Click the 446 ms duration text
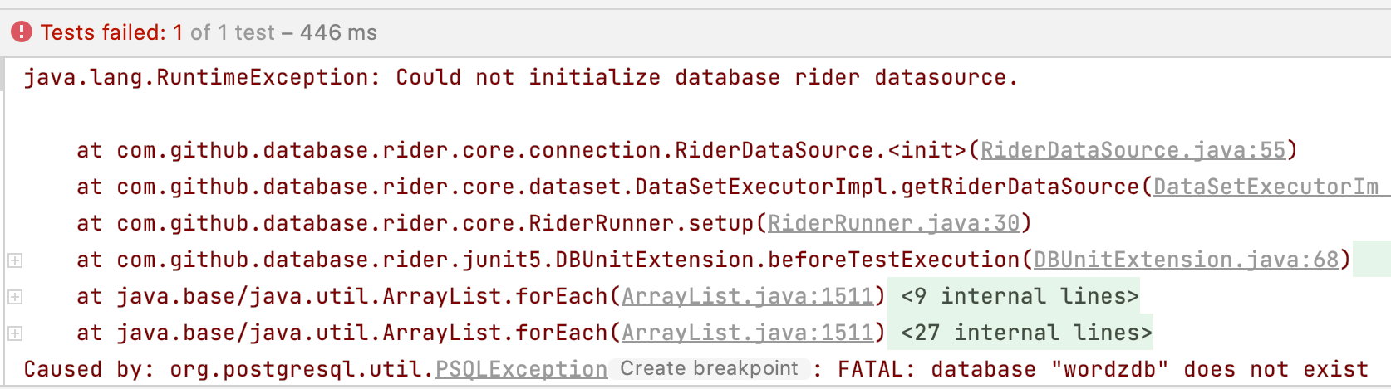Image resolution: width=1391 pixels, height=389 pixels. pos(338,32)
